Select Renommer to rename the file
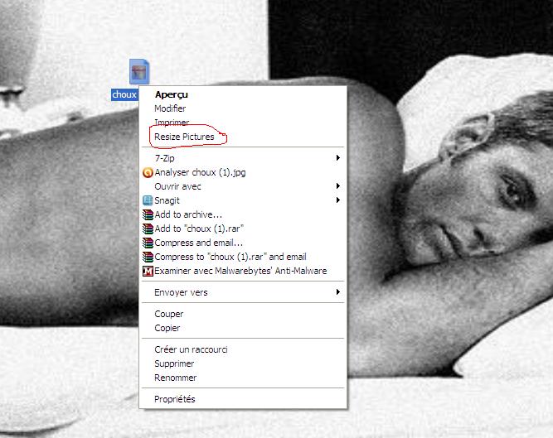This screenshot has width=553, height=438. [176, 378]
